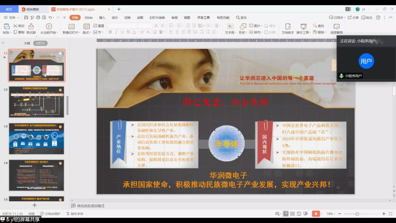Click the Save icon in quick access toolbar

point(26,17)
